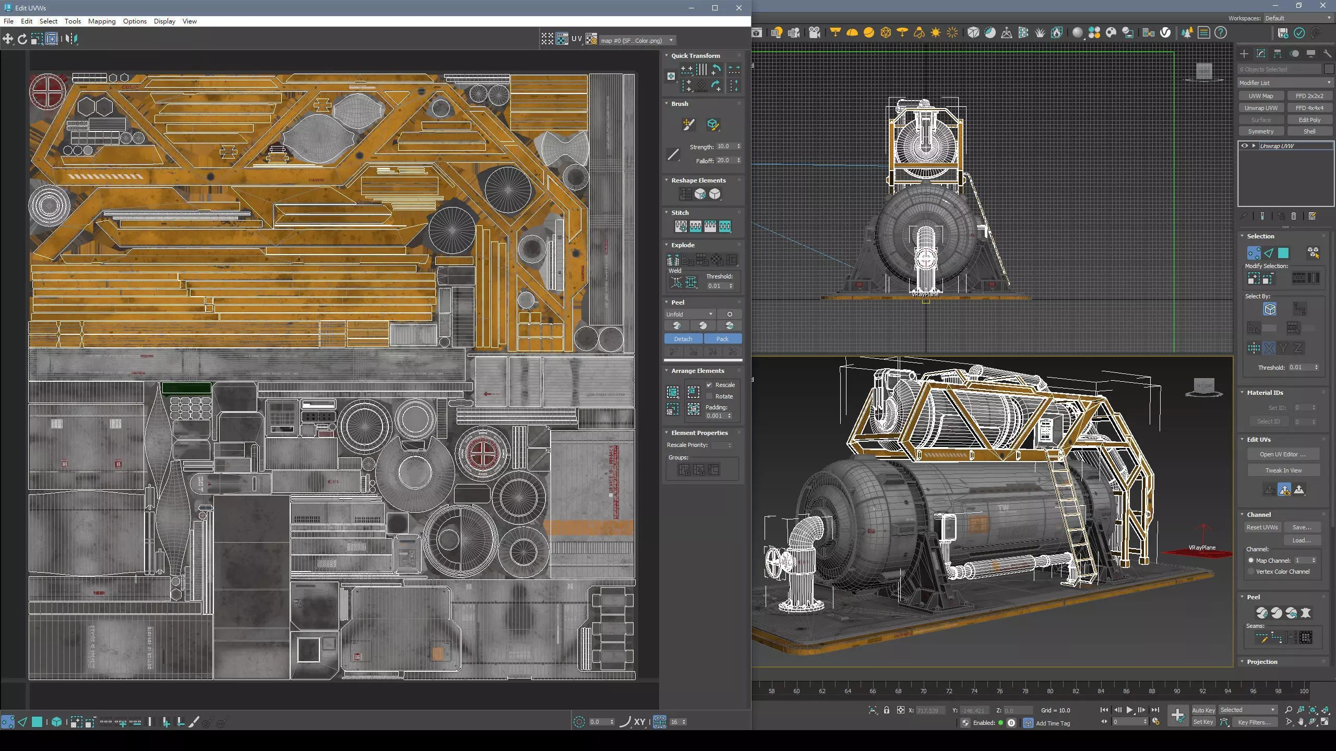The width and height of the screenshot is (1336, 751).
Task: Enable the Rotate checkbox in Arrange Elements
Action: click(709, 396)
